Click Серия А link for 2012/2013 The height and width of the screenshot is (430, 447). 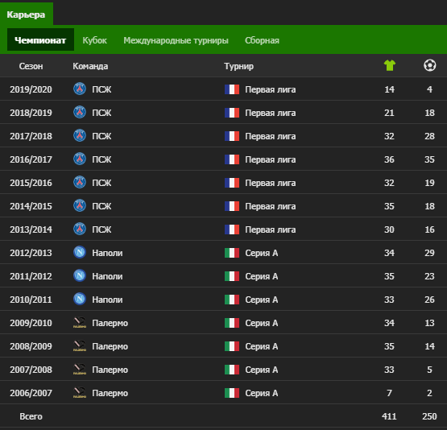pos(262,253)
